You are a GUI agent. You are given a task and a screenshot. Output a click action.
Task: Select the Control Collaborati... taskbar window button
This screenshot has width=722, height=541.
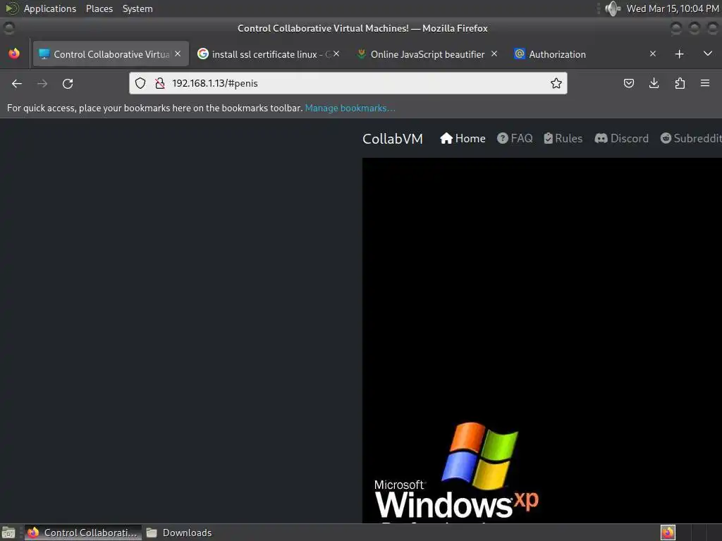coord(83,533)
